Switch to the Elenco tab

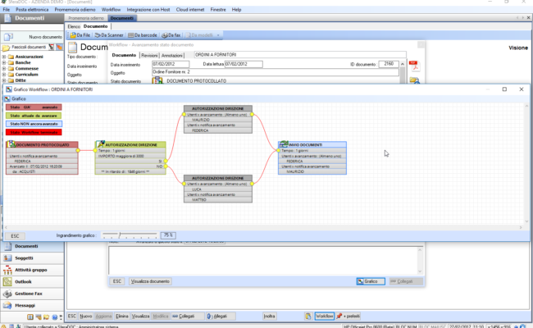(74, 26)
